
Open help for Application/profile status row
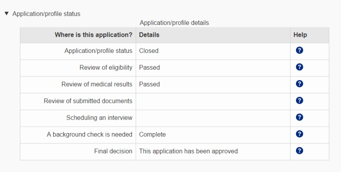pos(299,50)
